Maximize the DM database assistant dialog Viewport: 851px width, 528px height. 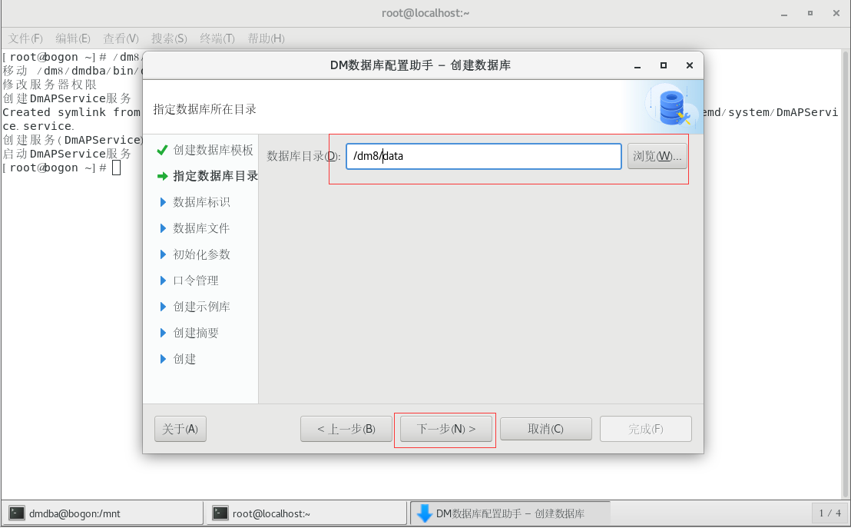[664, 65]
